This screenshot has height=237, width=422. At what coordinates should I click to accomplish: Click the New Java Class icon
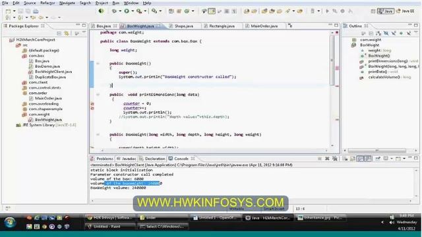(x=187, y=11)
